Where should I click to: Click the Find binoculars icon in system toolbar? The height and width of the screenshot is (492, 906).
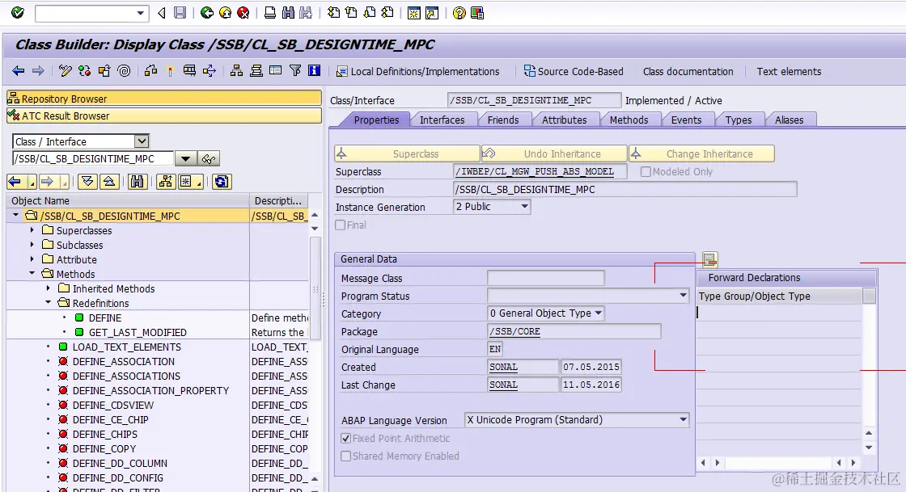coord(288,13)
